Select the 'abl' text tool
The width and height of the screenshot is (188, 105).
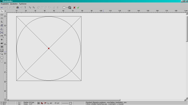(2, 43)
